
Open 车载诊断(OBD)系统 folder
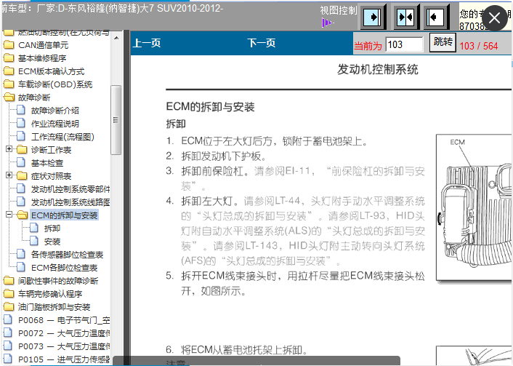pyautogui.click(x=55, y=84)
